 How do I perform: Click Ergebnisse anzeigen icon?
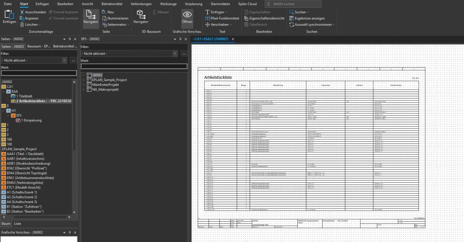pyautogui.click(x=291, y=18)
